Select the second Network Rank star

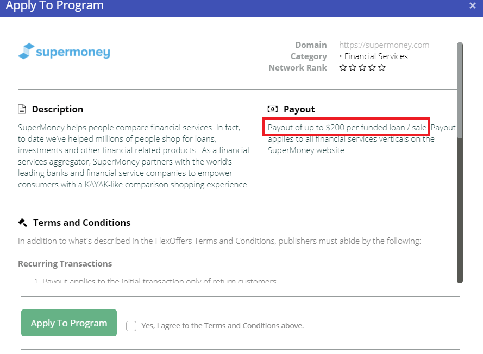pos(353,68)
